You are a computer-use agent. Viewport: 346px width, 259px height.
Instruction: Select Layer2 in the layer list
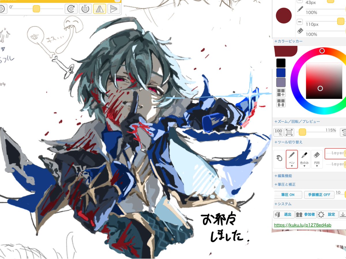(x=335, y=164)
